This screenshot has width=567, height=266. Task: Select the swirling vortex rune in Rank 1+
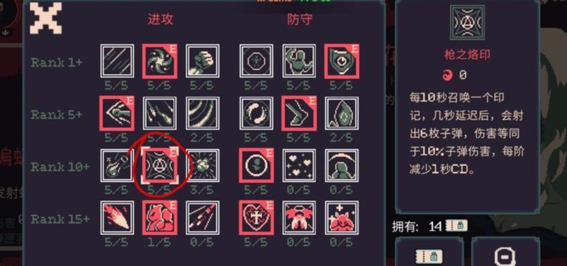(x=159, y=61)
